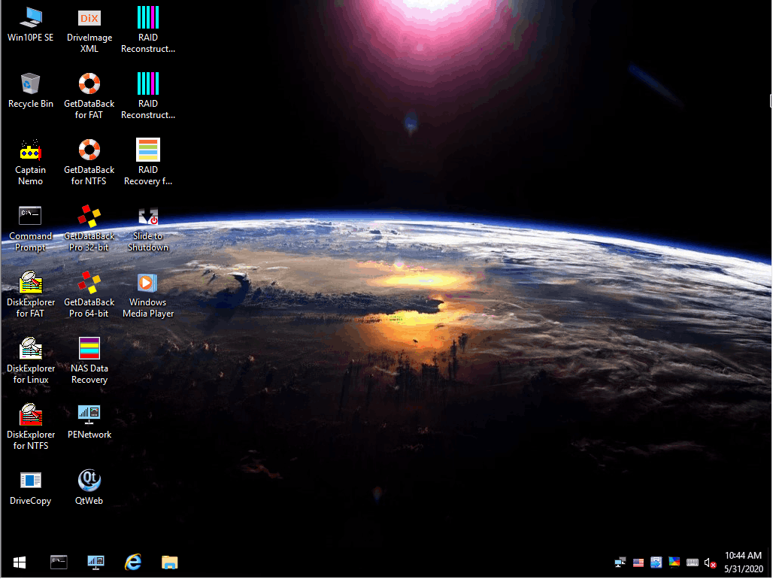Open the Windows Start menu
The width and height of the screenshot is (773, 579).
(20, 562)
